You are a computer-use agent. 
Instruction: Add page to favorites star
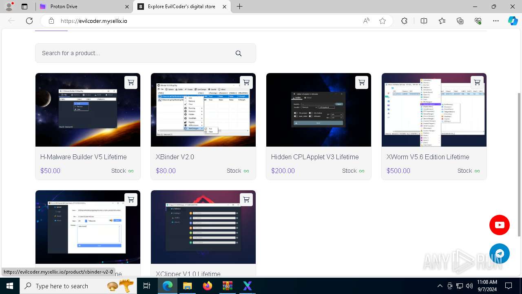tap(383, 21)
